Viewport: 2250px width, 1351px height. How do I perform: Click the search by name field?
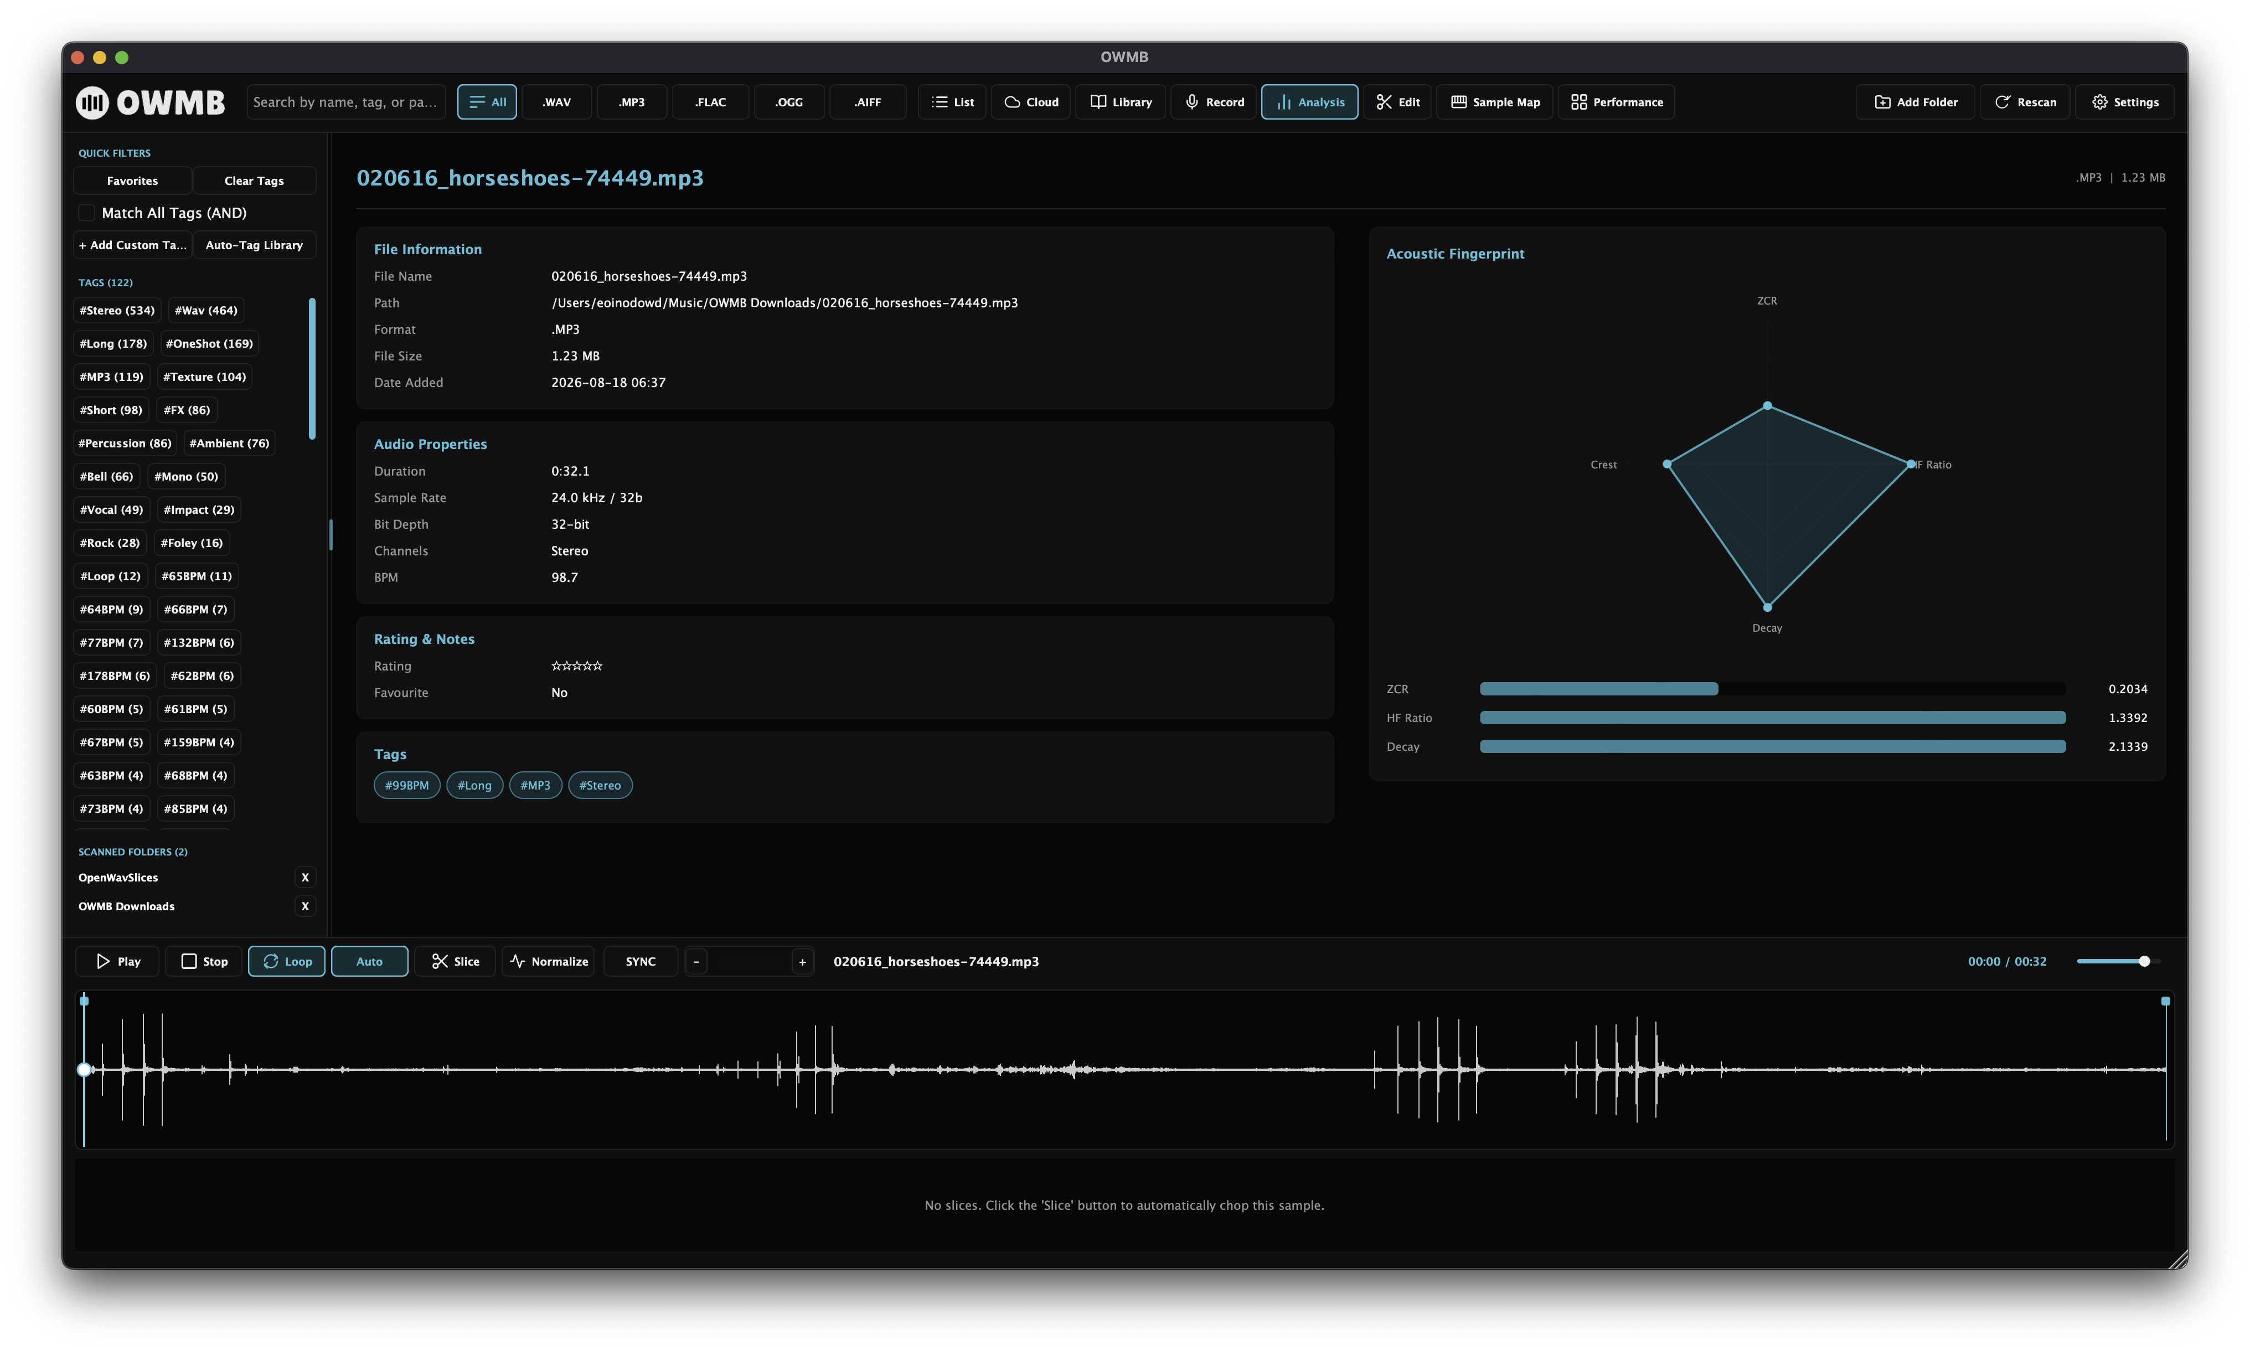coord(346,102)
